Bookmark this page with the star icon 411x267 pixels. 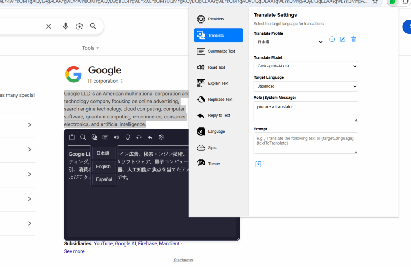click(375, 2)
